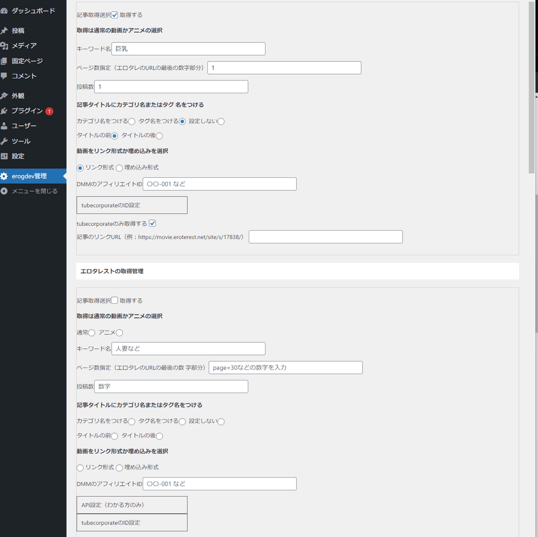Screen dimensions: 538x537
Task: Open the erogdev管理 menu item
Action: (x=30, y=176)
